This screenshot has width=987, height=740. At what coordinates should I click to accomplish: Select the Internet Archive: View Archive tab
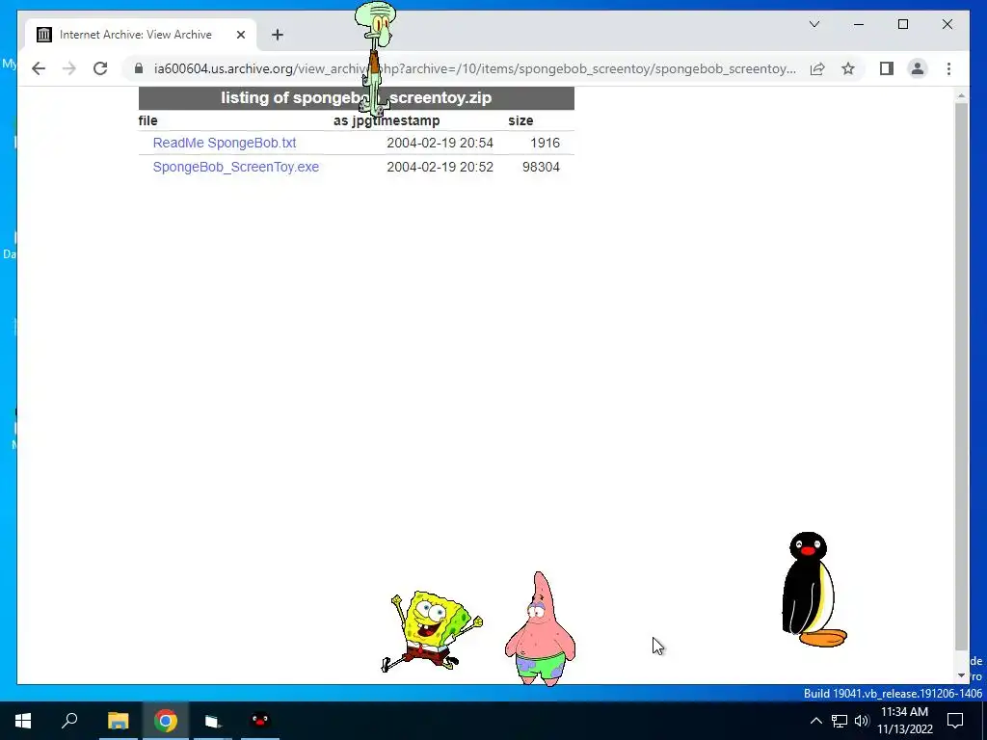141,35
